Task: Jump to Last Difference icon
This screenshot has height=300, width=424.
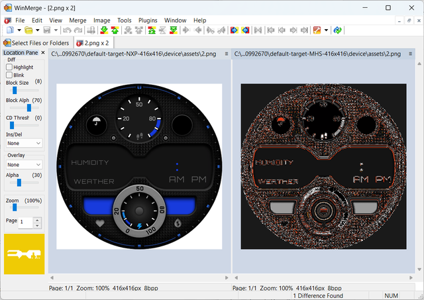Action: point(174,30)
